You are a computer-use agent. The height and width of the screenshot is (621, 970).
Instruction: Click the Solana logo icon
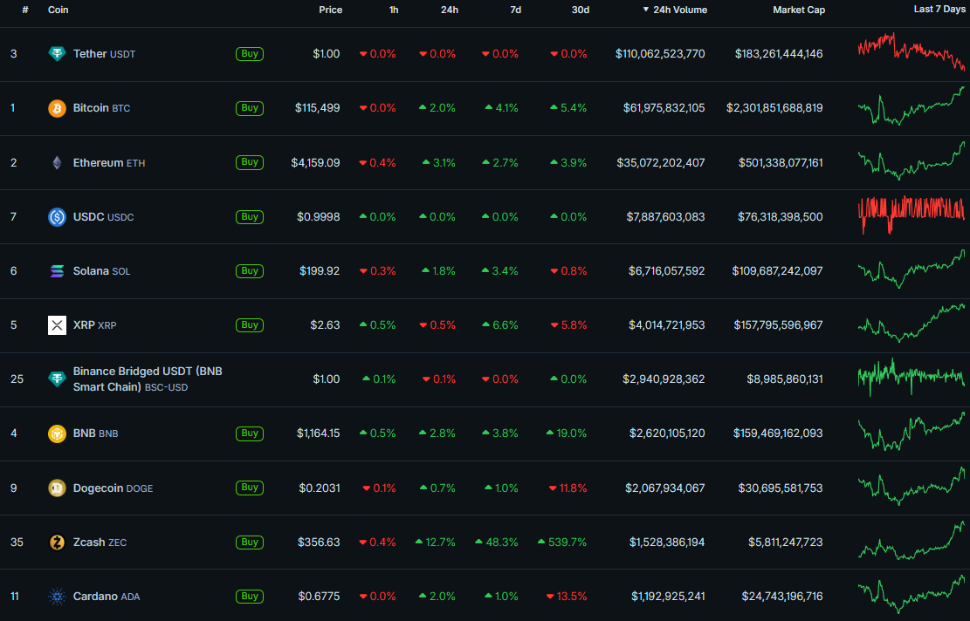(x=57, y=271)
